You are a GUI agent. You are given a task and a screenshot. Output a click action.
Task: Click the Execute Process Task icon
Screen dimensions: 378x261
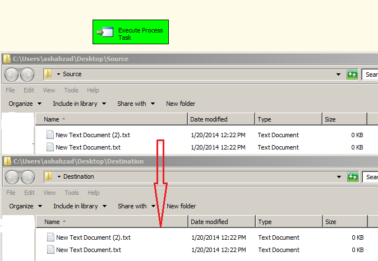click(105, 32)
